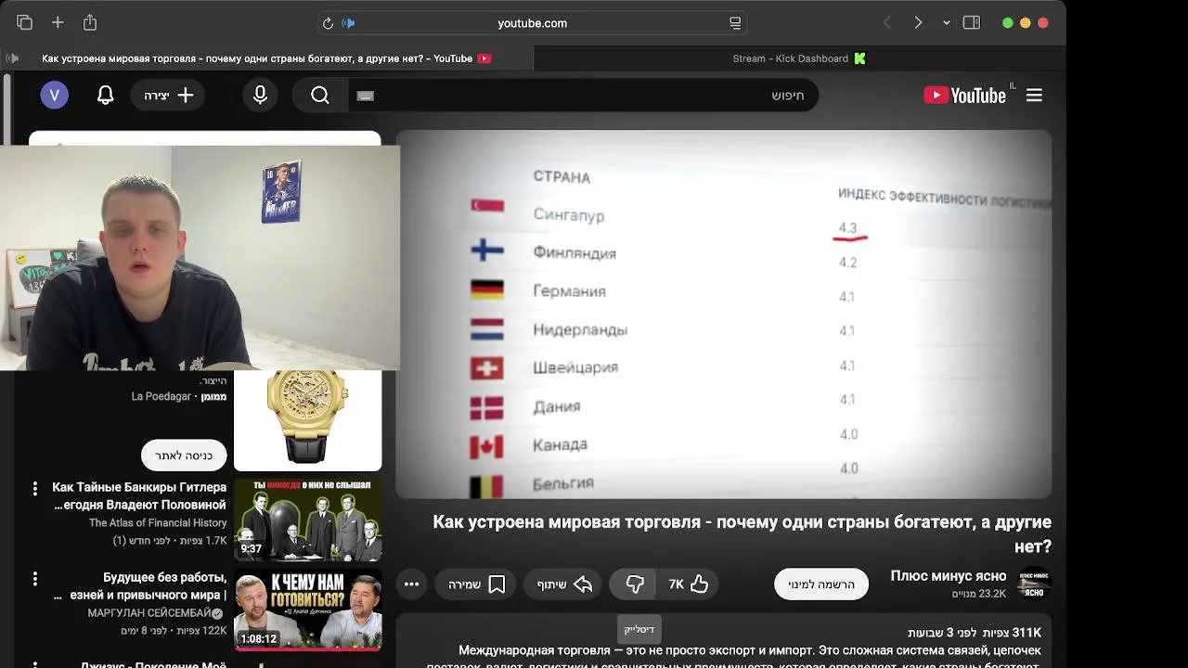Click the Safari share icon
The width and height of the screenshot is (1188, 668).
[90, 22]
